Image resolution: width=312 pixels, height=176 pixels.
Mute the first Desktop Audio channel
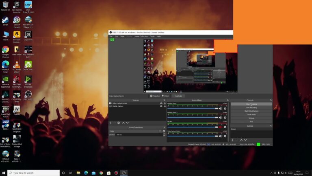pos(221,108)
